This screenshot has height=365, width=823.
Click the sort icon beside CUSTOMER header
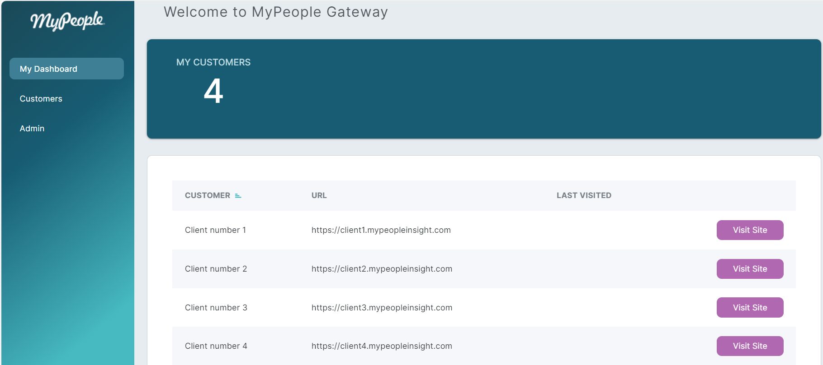[238, 196]
